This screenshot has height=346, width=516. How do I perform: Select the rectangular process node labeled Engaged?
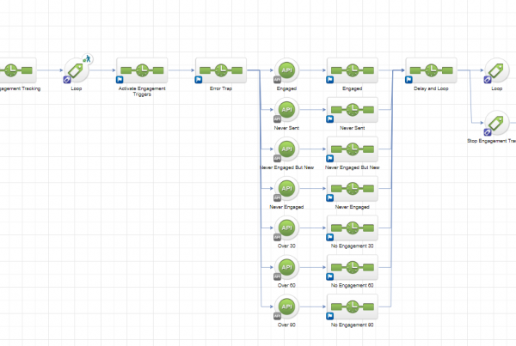click(352, 71)
